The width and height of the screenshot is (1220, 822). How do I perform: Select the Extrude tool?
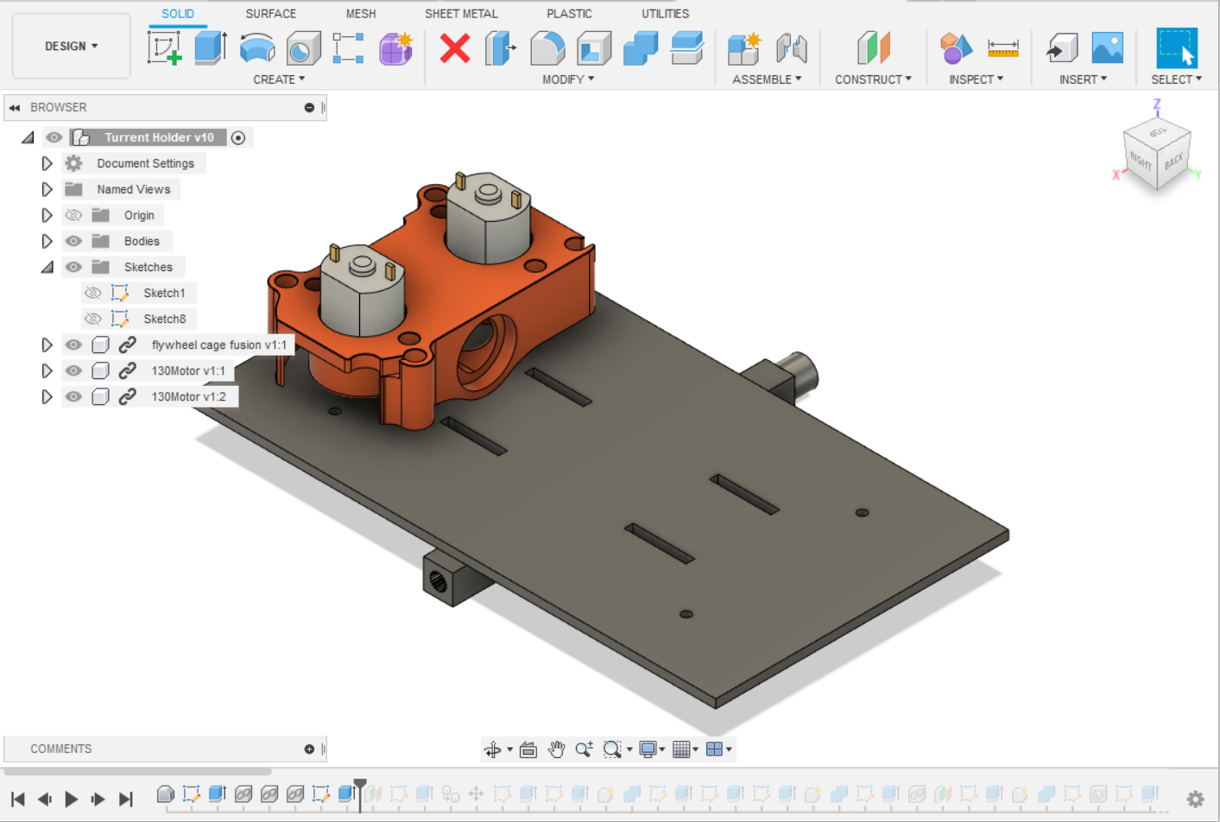tap(211, 48)
